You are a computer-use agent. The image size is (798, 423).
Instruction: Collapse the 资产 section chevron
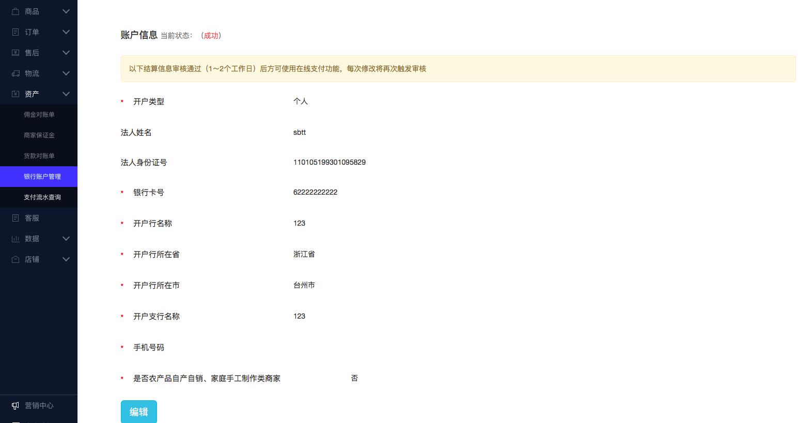66,93
